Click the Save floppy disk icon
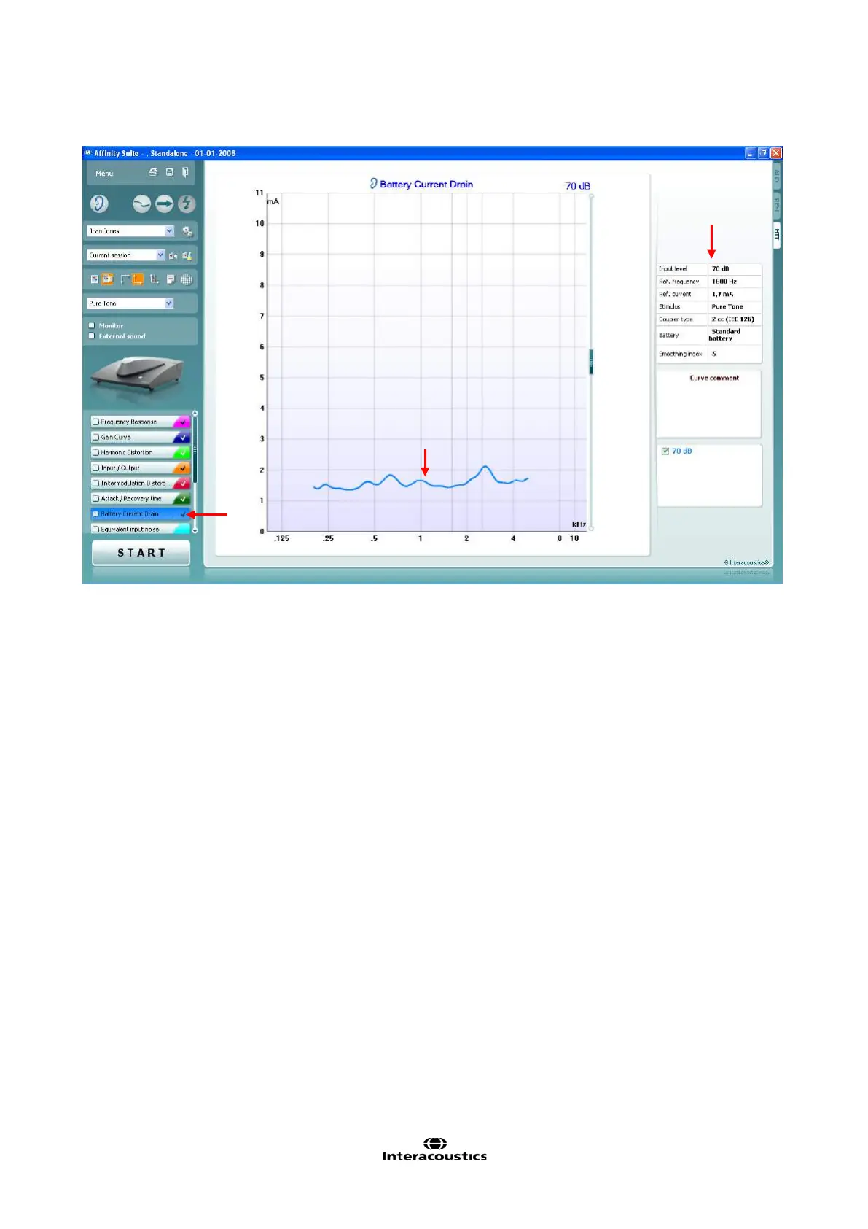The height and width of the screenshot is (1229, 868). (x=169, y=172)
